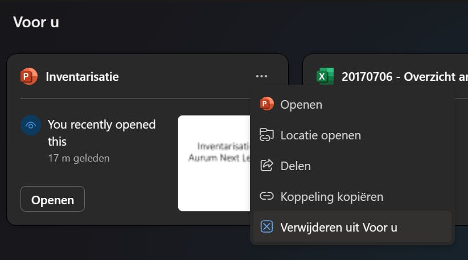Click the PowerPoint icon in the context menu

pyautogui.click(x=266, y=104)
